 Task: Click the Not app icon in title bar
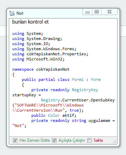pyautogui.click(x=12, y=13)
